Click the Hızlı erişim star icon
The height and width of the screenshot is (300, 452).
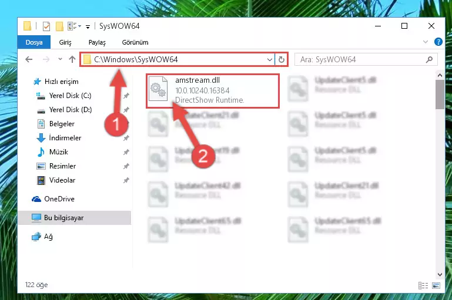point(37,82)
